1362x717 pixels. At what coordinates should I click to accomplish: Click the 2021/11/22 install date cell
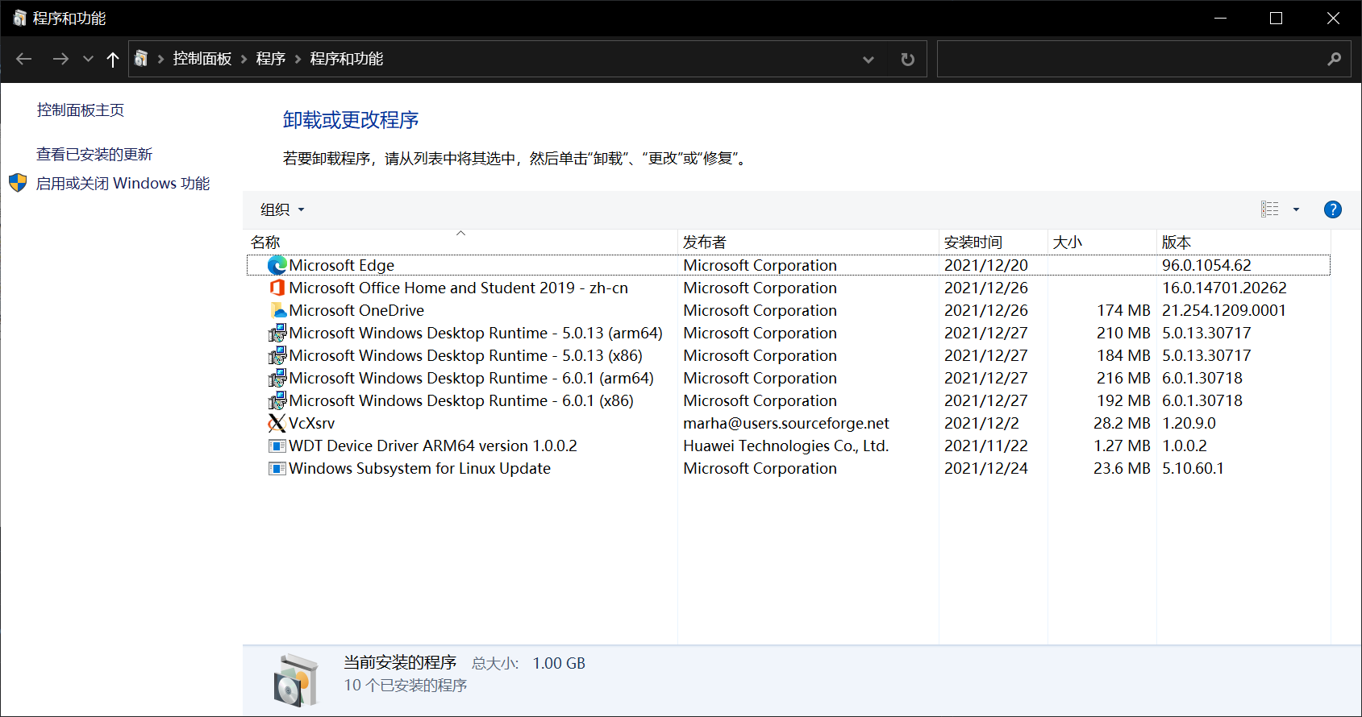[986, 446]
